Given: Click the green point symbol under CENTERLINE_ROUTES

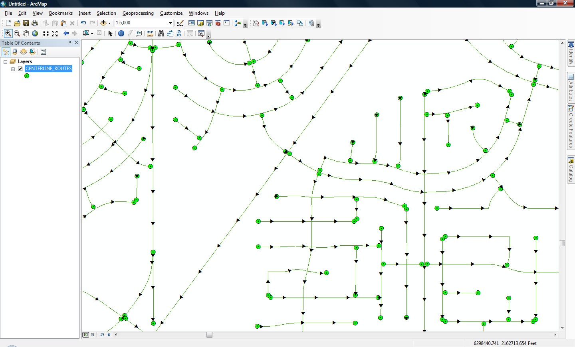Looking at the screenshot, I should point(27,76).
